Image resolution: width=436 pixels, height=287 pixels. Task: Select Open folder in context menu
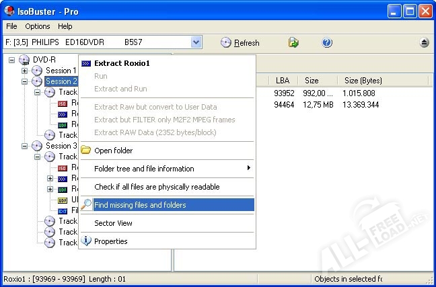point(113,151)
